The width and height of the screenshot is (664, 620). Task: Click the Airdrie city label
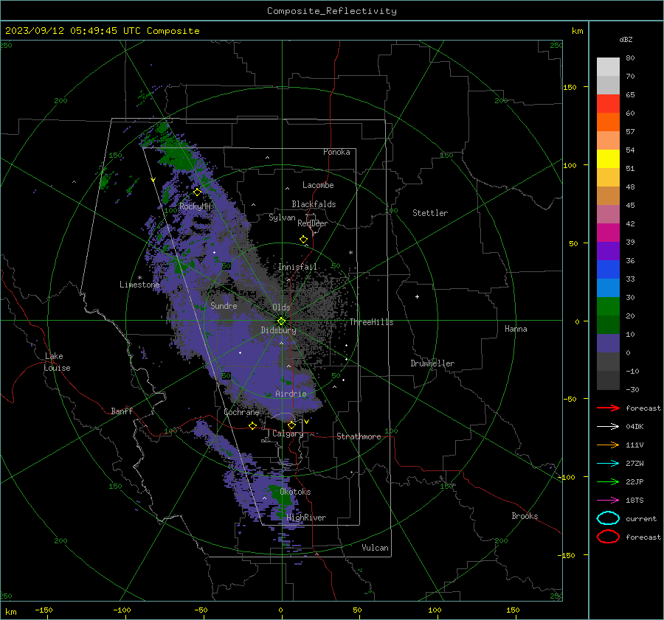(x=291, y=394)
